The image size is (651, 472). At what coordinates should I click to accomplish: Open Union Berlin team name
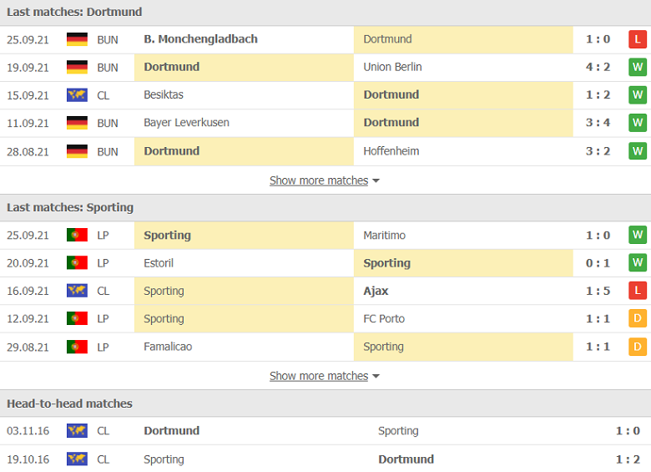(x=392, y=67)
